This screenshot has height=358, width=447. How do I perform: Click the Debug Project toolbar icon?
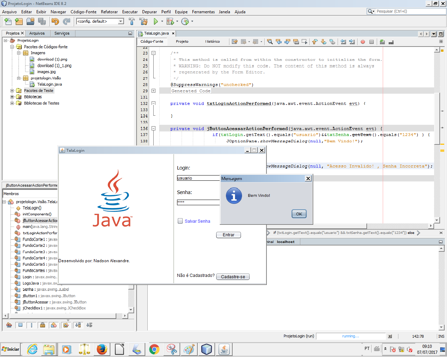(x=170, y=22)
